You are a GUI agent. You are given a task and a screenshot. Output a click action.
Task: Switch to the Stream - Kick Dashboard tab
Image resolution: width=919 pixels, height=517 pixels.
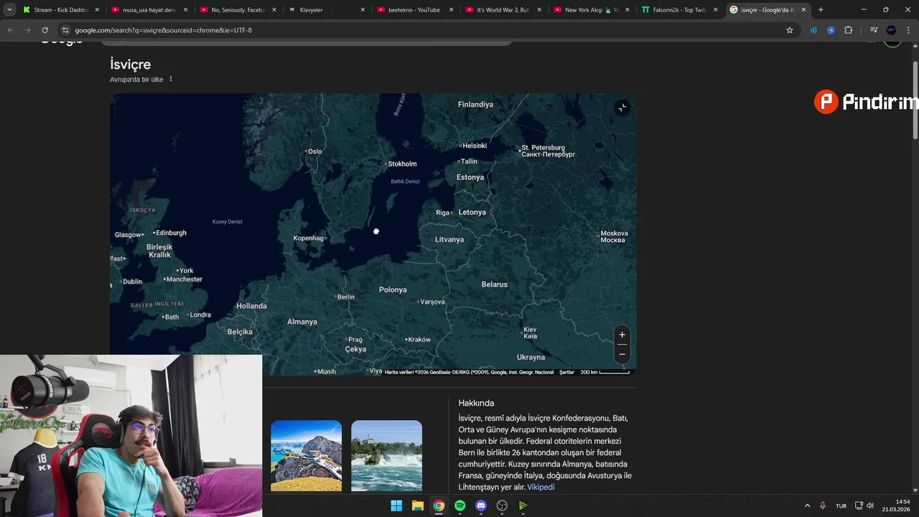coord(61,10)
